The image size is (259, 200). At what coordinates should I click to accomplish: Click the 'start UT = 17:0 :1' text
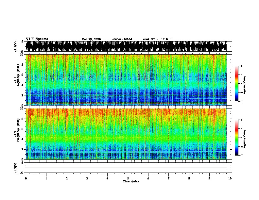coord(158,39)
